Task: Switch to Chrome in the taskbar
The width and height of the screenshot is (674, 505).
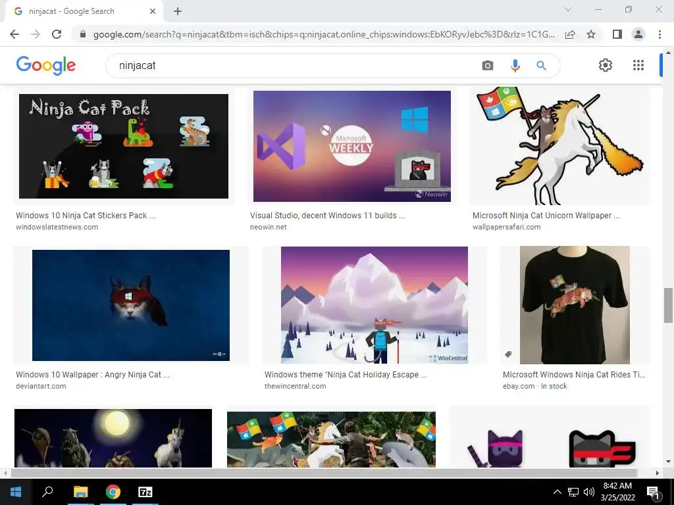Action: (x=113, y=492)
